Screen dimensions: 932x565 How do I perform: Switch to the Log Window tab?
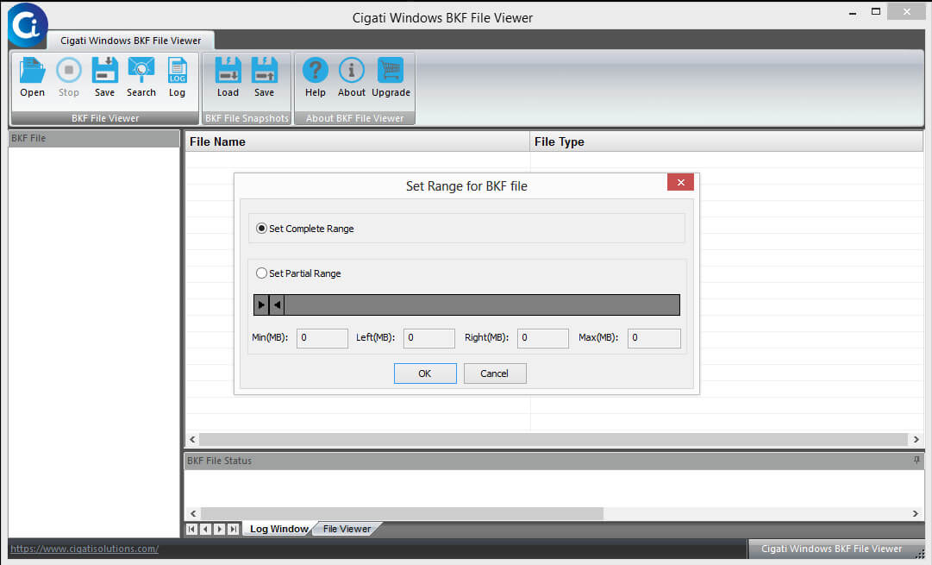[x=278, y=529]
